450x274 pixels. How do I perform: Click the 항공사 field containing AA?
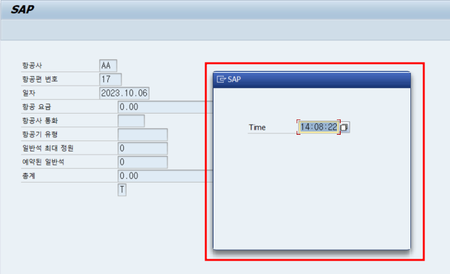(x=108, y=66)
